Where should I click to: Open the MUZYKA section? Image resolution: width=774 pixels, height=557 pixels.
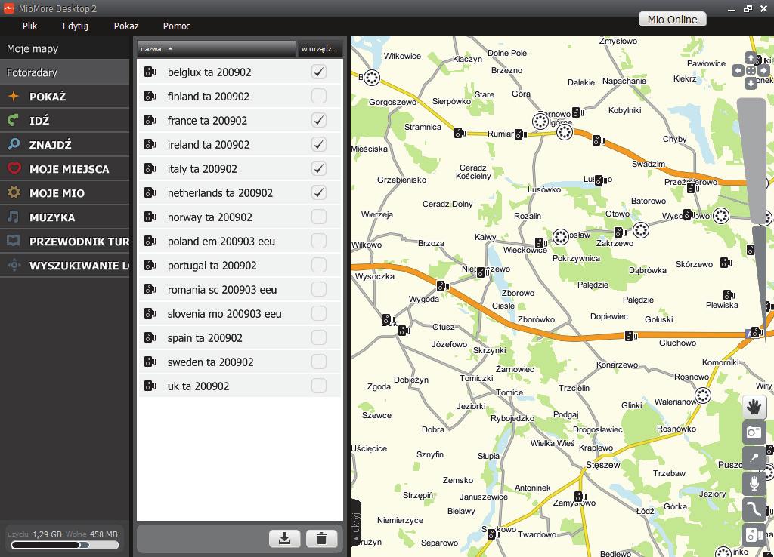pyautogui.click(x=65, y=217)
